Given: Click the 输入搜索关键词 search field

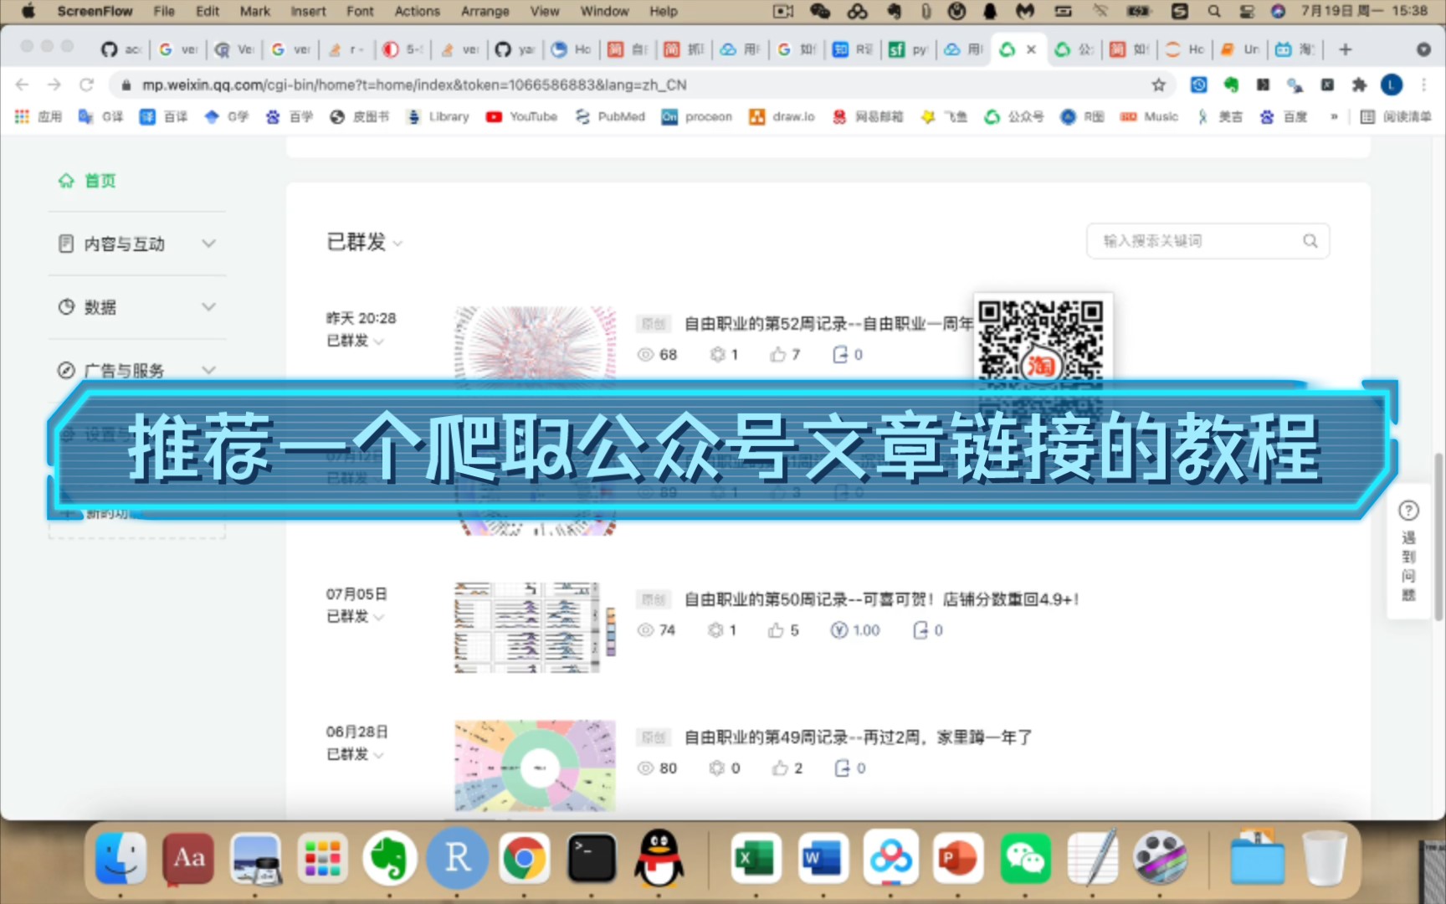Looking at the screenshot, I should (1208, 241).
